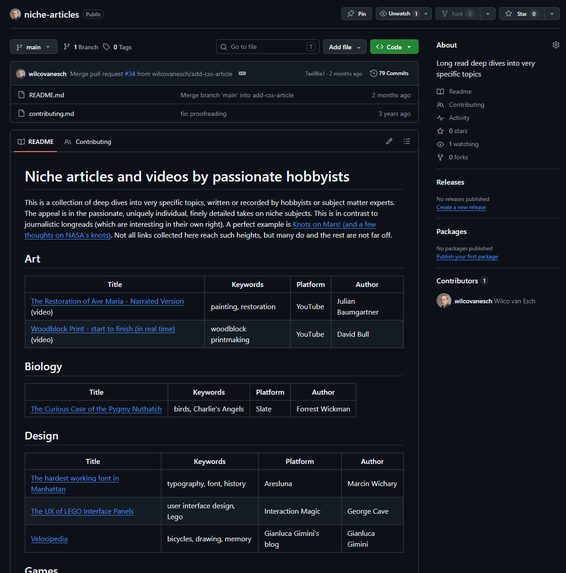
Task: Open The hardest working font in Manhattan
Action: [75, 484]
